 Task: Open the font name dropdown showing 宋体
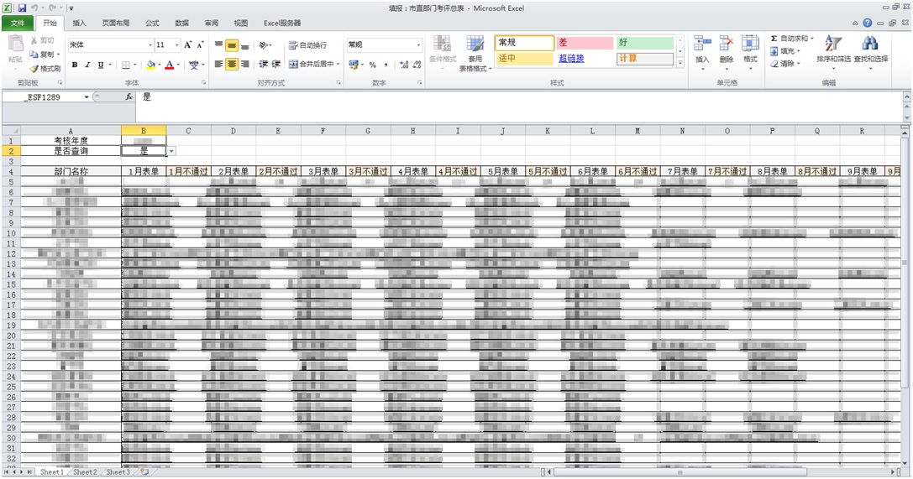click(x=150, y=45)
